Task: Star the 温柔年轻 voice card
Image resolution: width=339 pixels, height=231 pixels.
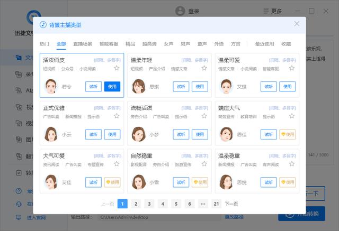Action: [204, 68]
